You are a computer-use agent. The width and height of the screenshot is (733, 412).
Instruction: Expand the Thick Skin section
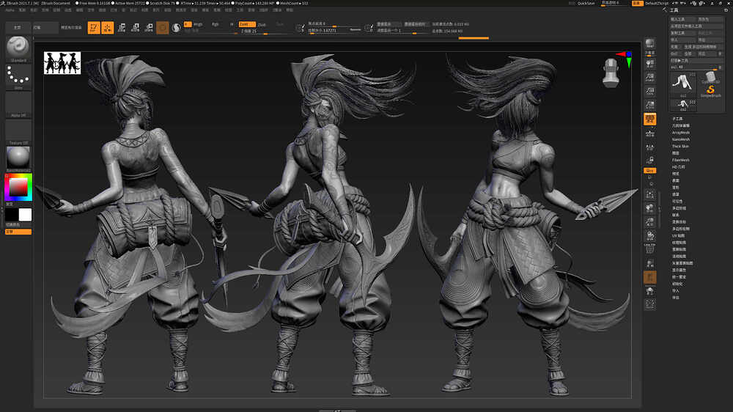680,147
